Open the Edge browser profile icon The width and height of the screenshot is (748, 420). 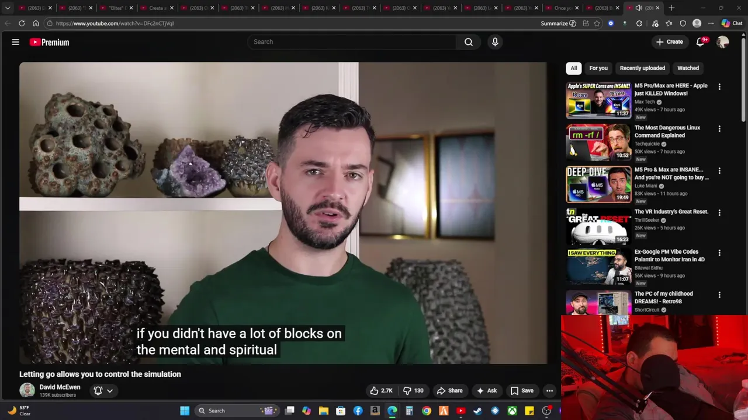pyautogui.click(x=697, y=23)
